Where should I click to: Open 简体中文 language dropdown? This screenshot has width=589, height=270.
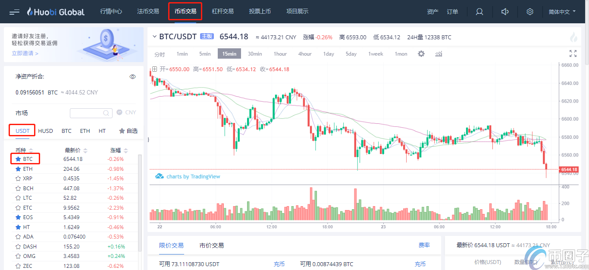[562, 12]
